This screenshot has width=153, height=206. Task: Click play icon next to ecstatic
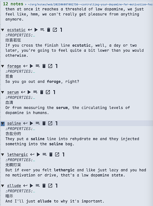[36, 30]
